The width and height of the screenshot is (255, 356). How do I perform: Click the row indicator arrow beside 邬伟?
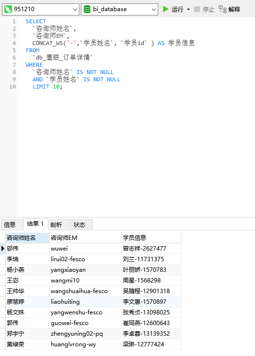[3, 249]
